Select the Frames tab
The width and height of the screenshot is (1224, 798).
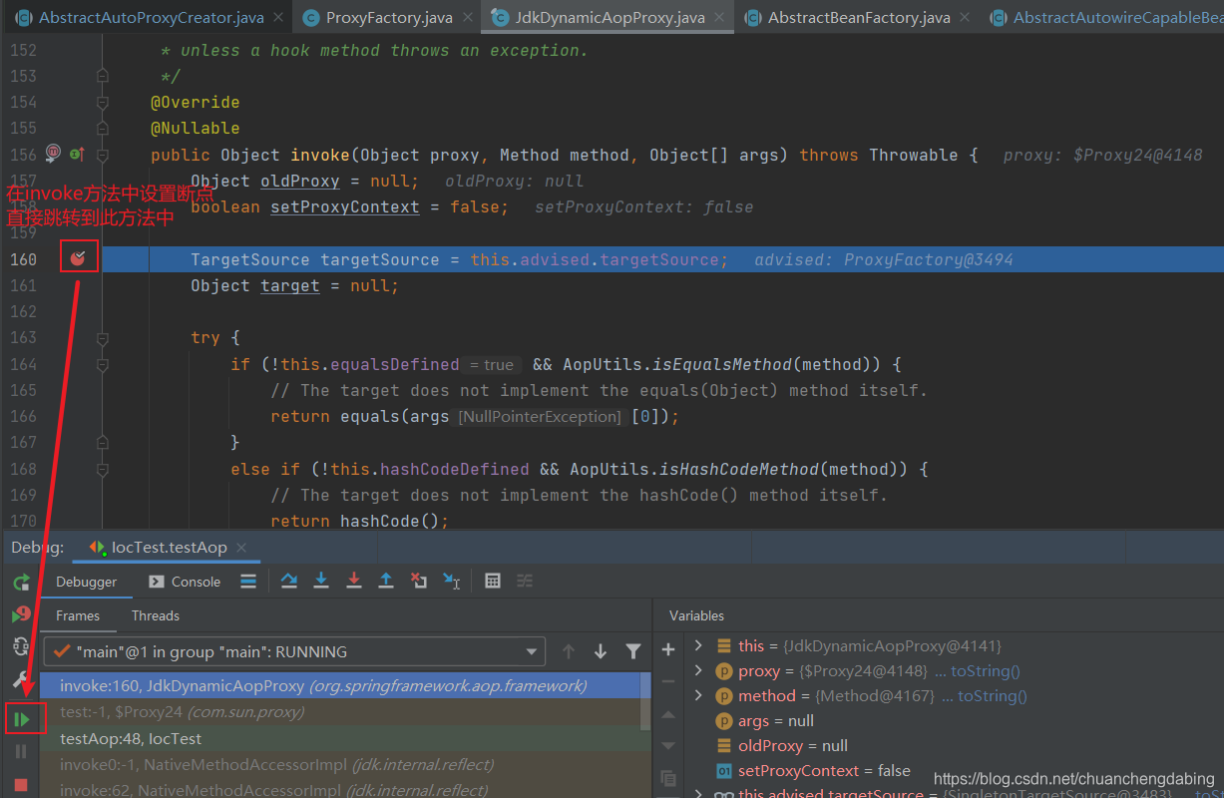(78, 615)
